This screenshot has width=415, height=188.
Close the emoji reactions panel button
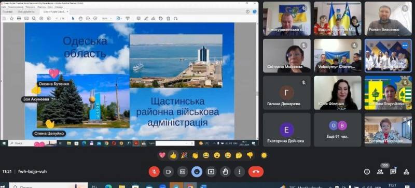pos(197,171)
